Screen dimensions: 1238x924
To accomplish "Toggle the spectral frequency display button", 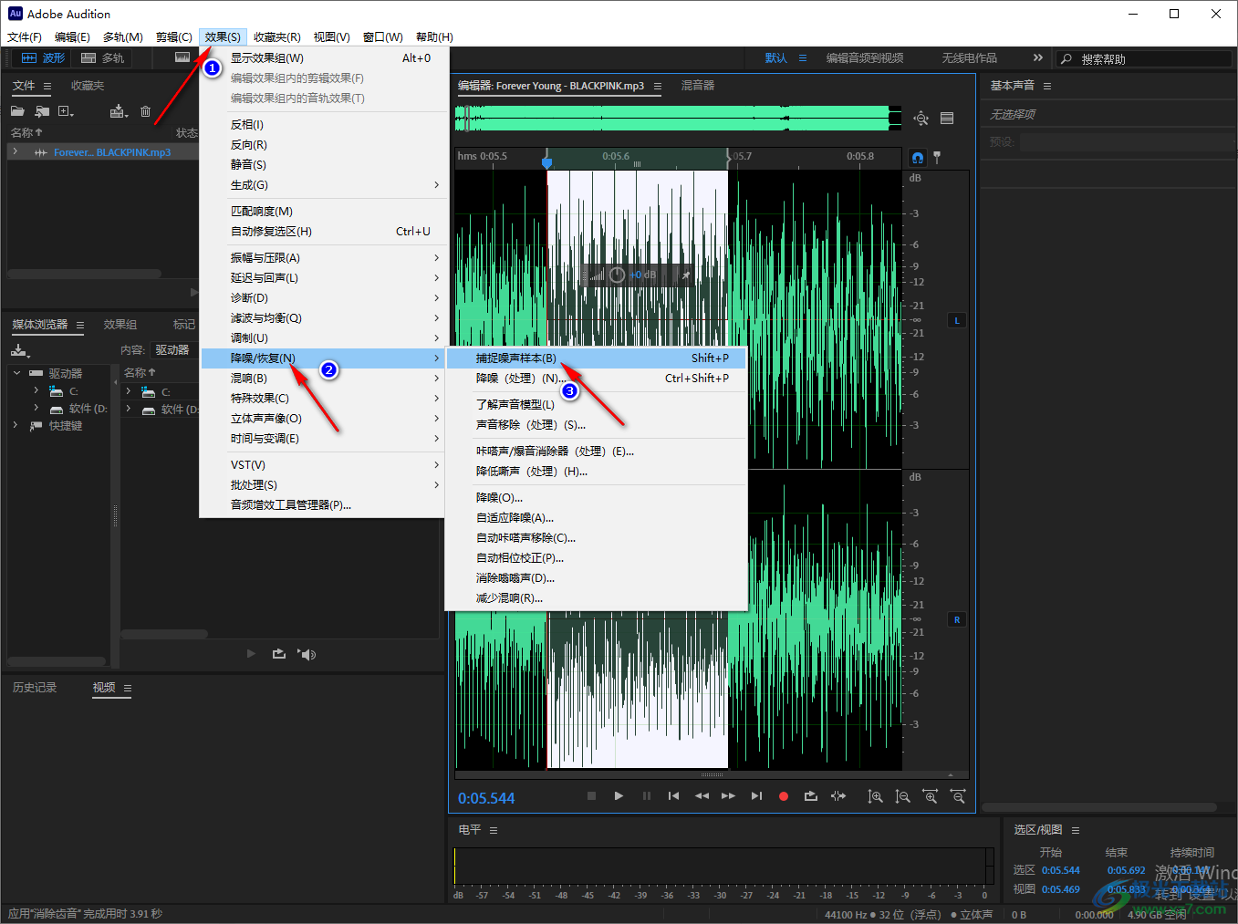I will (x=182, y=57).
